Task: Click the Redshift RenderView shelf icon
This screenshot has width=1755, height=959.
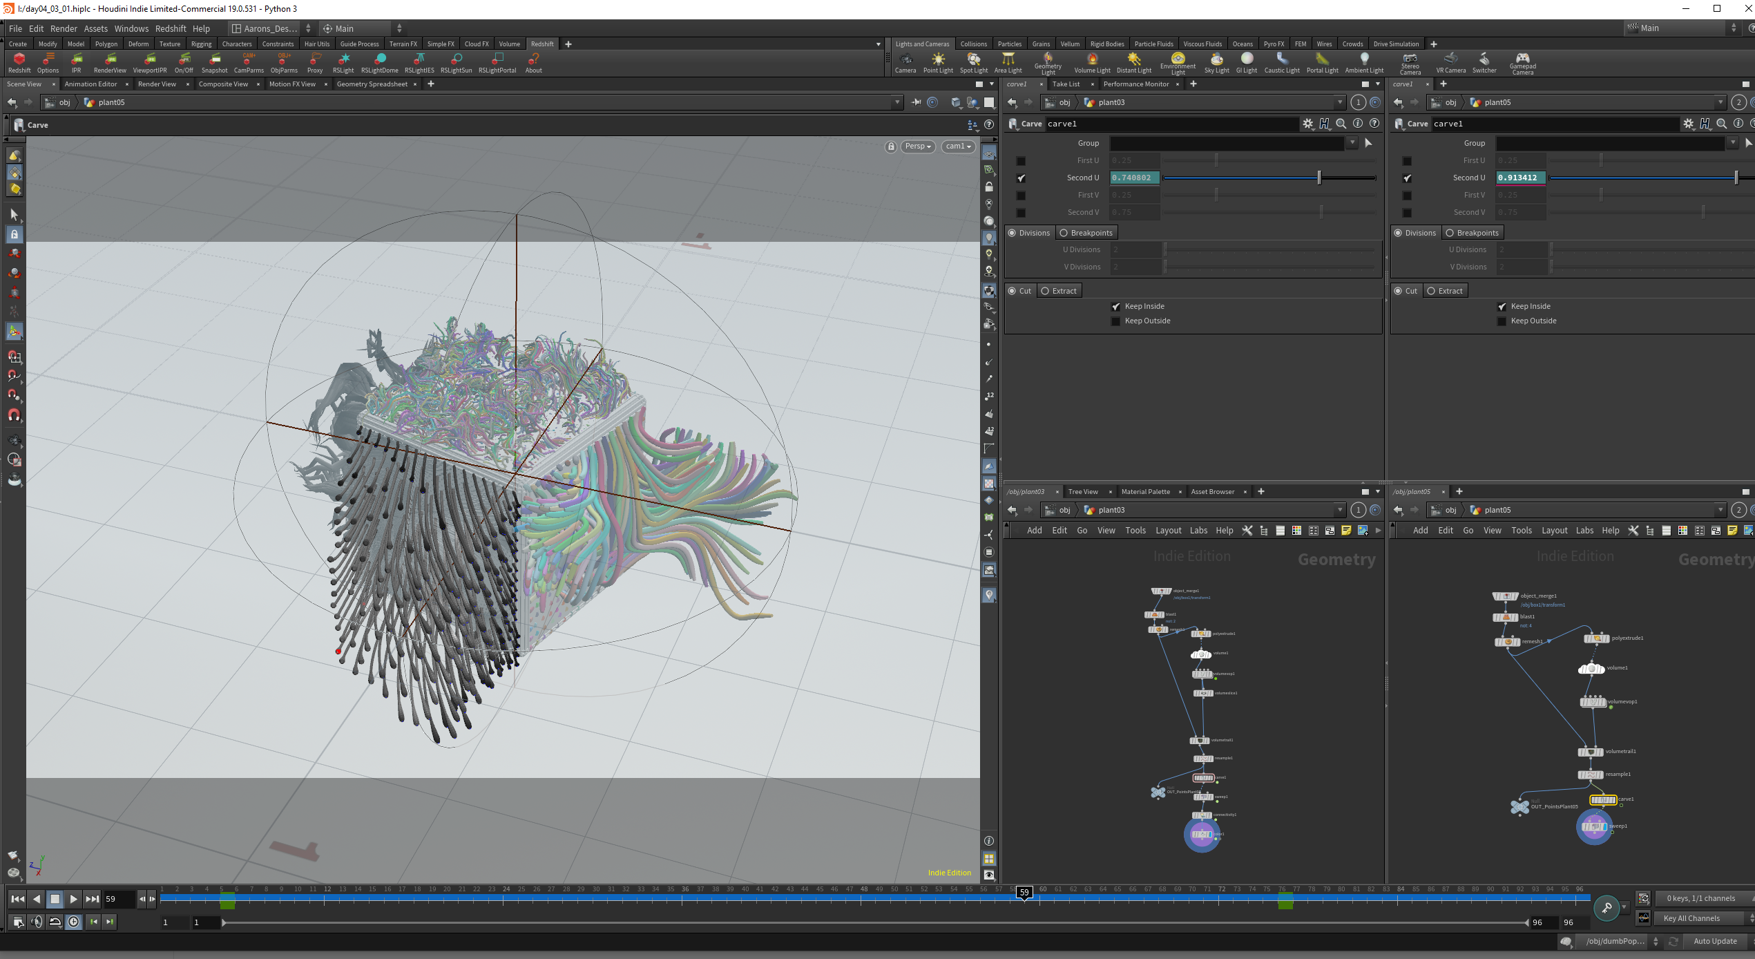Action: click(x=110, y=62)
